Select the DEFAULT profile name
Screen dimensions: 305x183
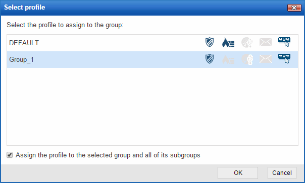24,43
